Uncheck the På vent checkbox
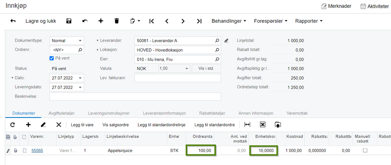Viewport: 391px width, 165px height. pyautogui.click(x=52, y=58)
